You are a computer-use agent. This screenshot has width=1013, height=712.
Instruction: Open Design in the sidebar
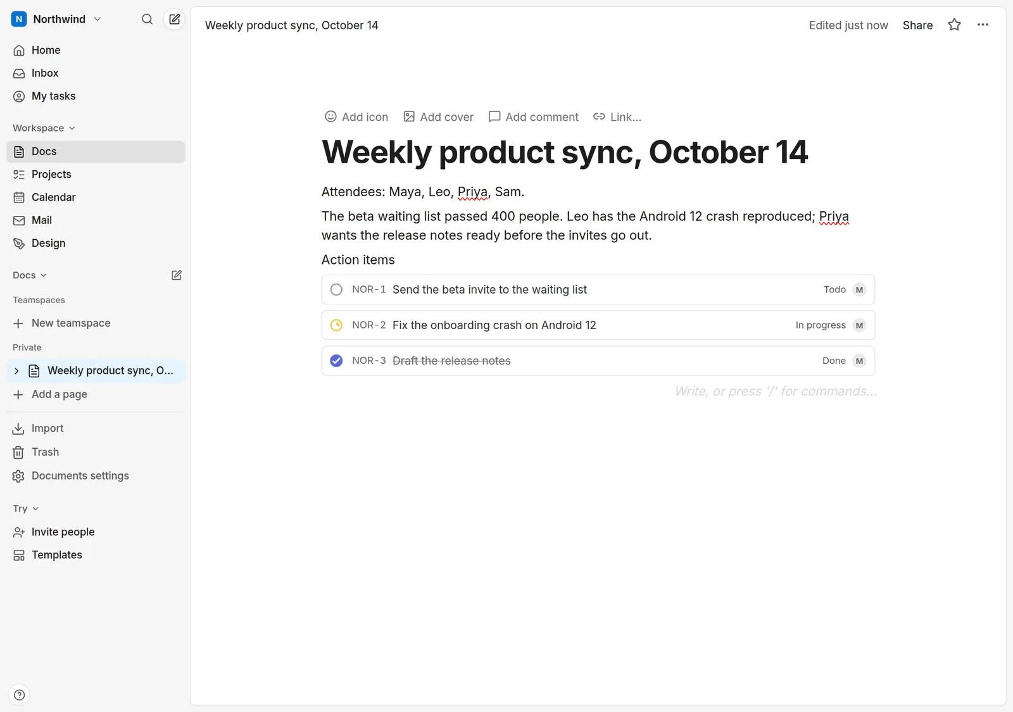pos(96,243)
